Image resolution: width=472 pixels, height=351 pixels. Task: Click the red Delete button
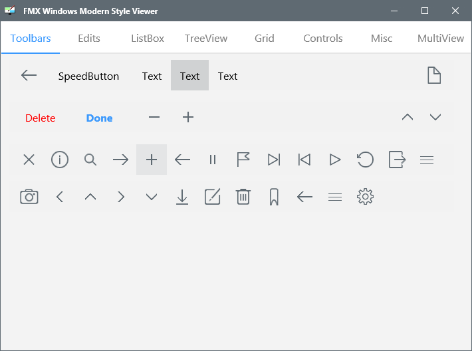40,118
